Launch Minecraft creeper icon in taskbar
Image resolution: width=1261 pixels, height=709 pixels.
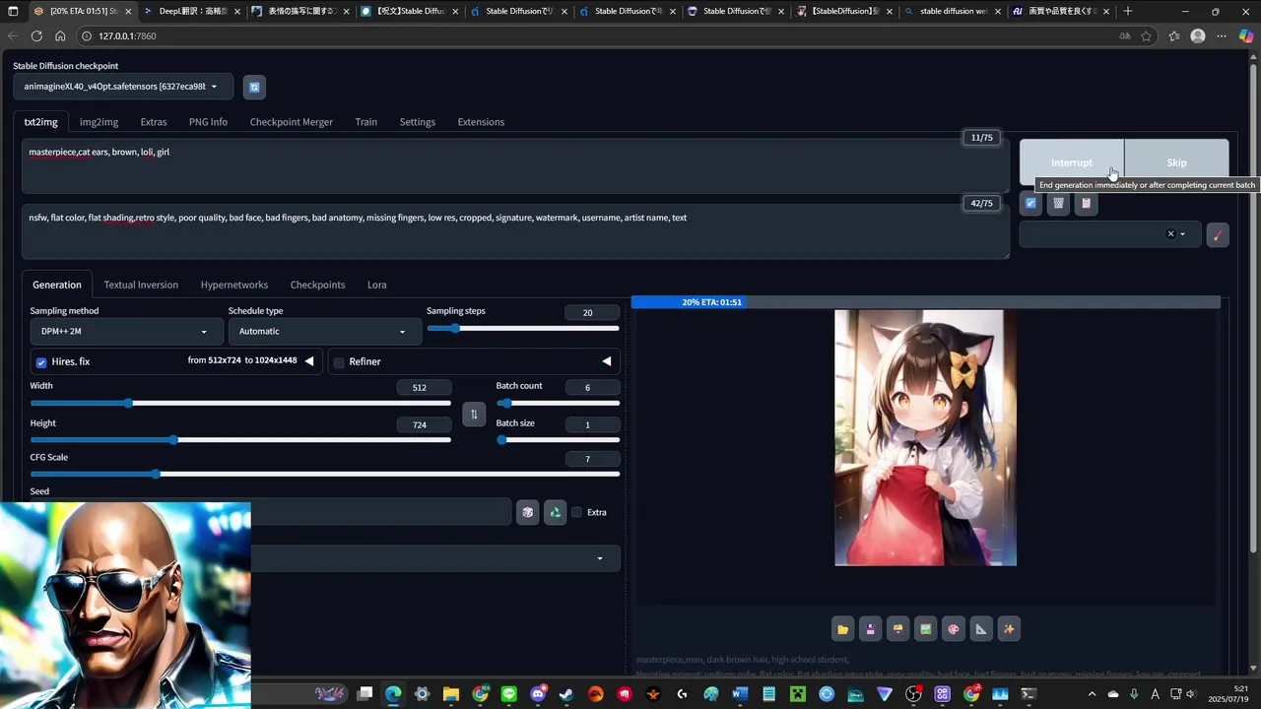tap(798, 694)
